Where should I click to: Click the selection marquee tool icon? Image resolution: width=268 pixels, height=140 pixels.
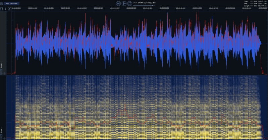click(x=2, y=8)
